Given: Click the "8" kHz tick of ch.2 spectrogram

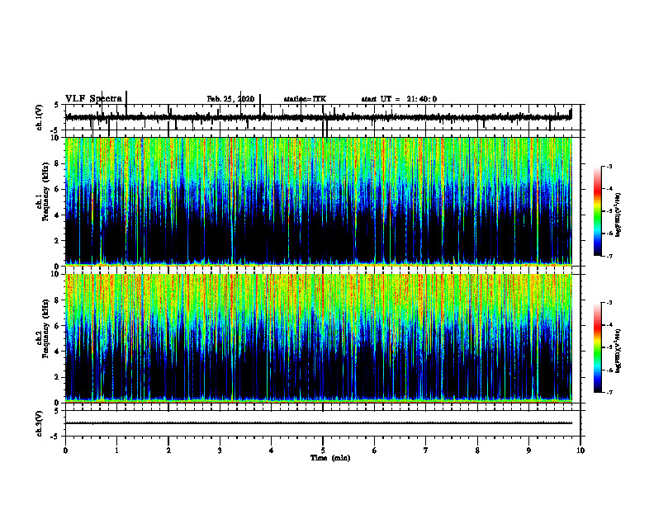Looking at the screenshot, I should click(x=59, y=300).
